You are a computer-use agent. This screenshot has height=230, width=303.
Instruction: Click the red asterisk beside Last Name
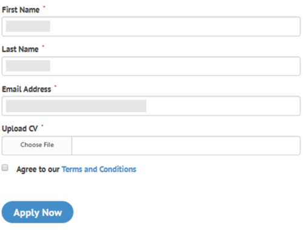(43, 47)
